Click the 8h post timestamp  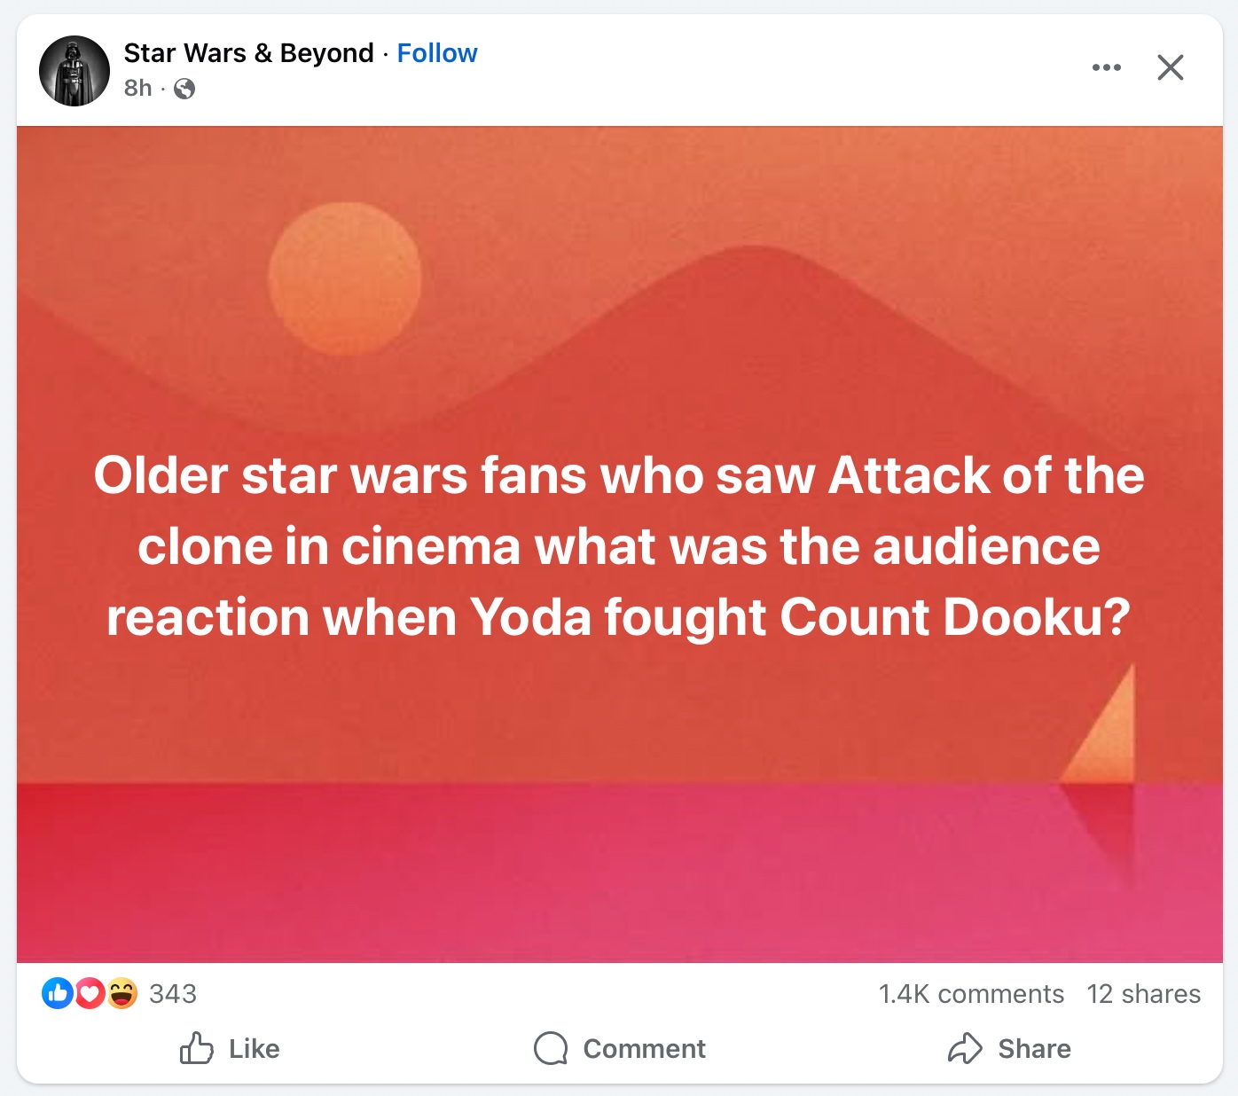[x=137, y=88]
